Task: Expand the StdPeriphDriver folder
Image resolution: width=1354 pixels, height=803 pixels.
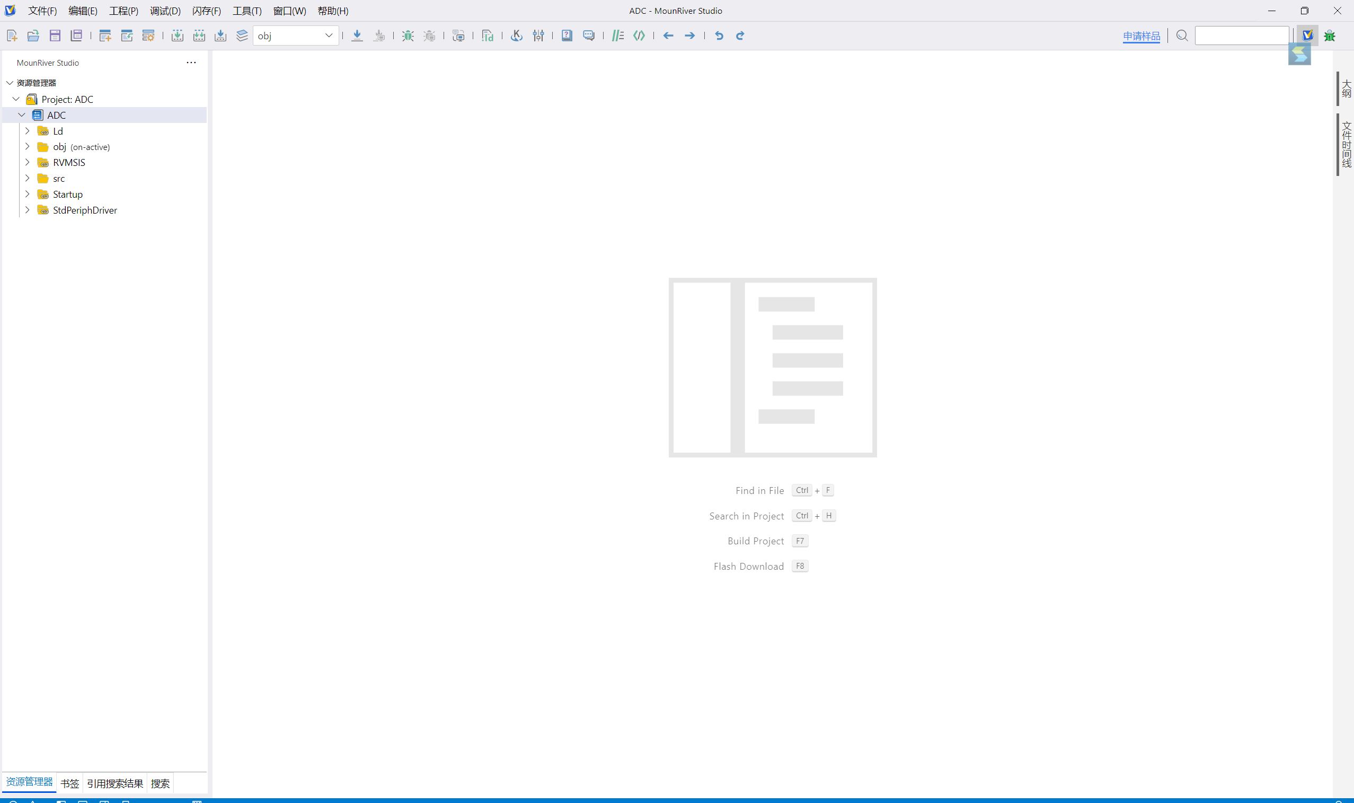Action: click(28, 210)
